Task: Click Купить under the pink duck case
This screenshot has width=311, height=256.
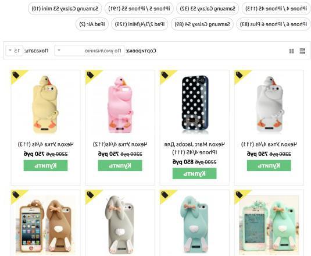Action: pos(120,165)
